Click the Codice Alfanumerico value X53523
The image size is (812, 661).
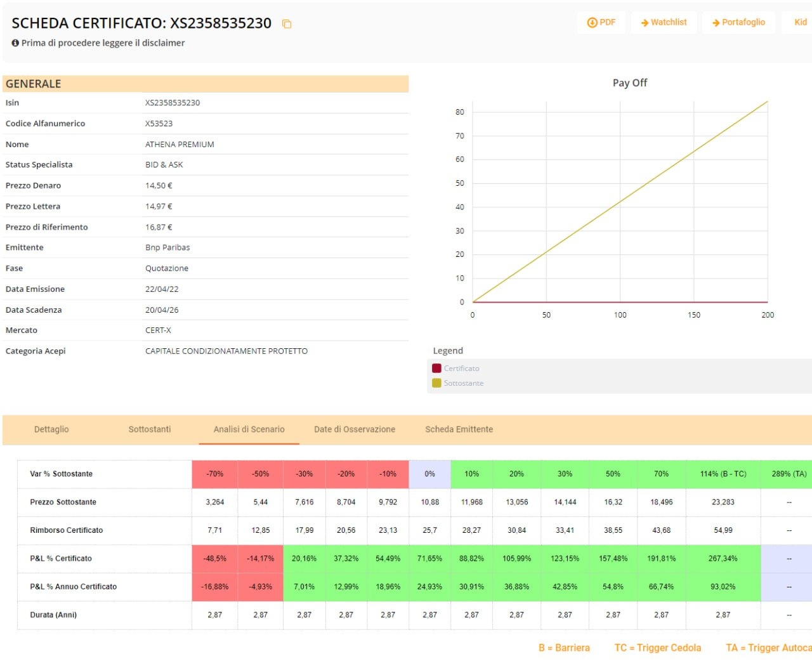159,124
